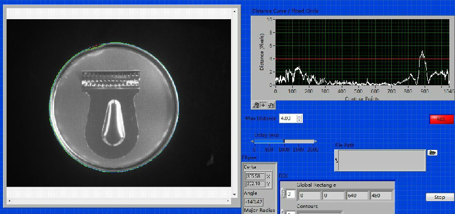The height and width of the screenshot is (214, 455).
Task: Click the image display scroll-left arrow
Action: click(10, 201)
